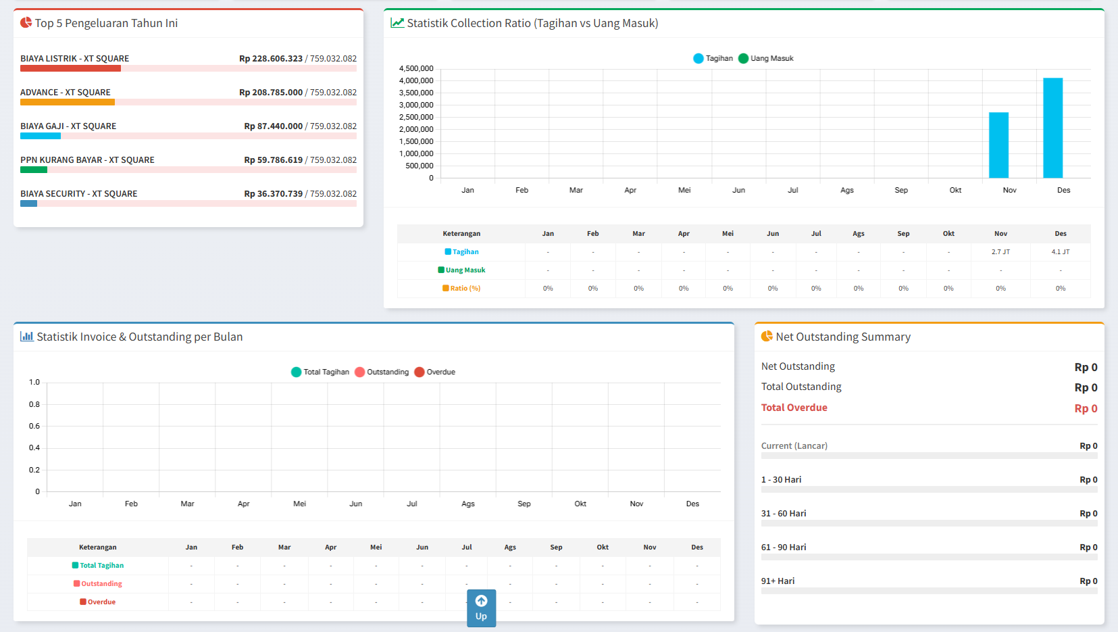This screenshot has width=1118, height=632.
Task: Click the pie chart icon beside Top 5 Pengeluaran
Action: [26, 23]
